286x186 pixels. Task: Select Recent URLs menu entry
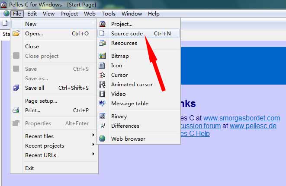pos(54,155)
